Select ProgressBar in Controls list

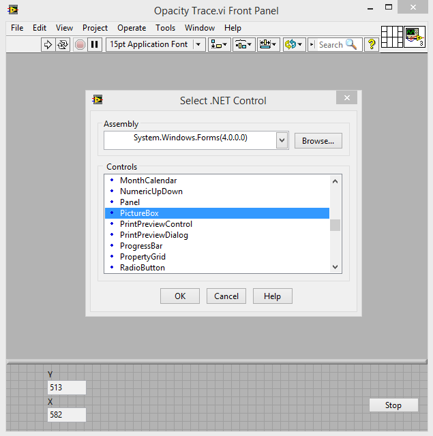click(217, 246)
